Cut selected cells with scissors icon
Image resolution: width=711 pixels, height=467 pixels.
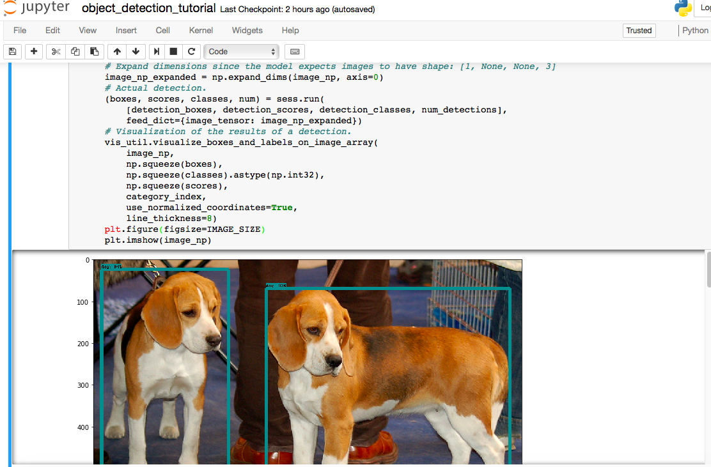pyautogui.click(x=56, y=52)
